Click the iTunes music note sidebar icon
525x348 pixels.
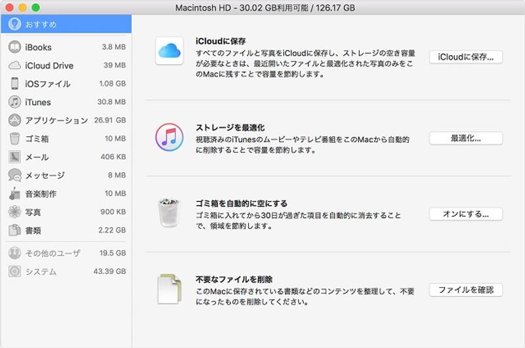[x=14, y=102]
